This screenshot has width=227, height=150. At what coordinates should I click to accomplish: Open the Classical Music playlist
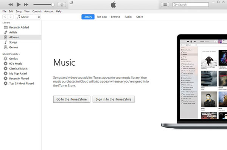tap(18, 68)
